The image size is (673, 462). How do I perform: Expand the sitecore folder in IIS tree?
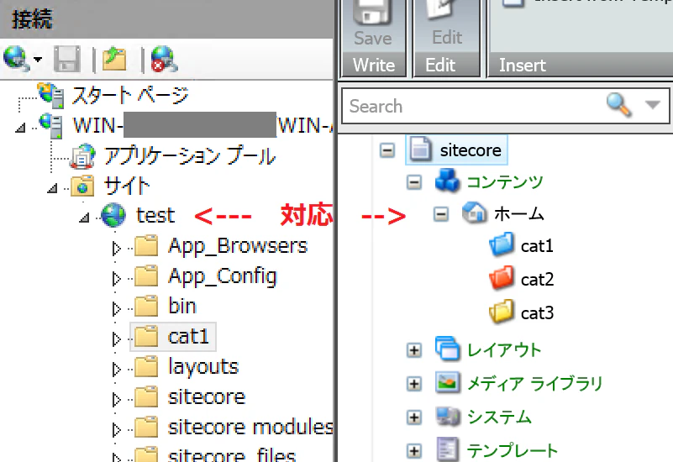coord(116,399)
